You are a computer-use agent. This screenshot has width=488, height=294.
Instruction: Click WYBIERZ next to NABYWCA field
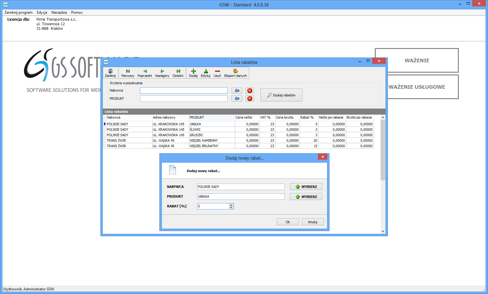point(306,187)
